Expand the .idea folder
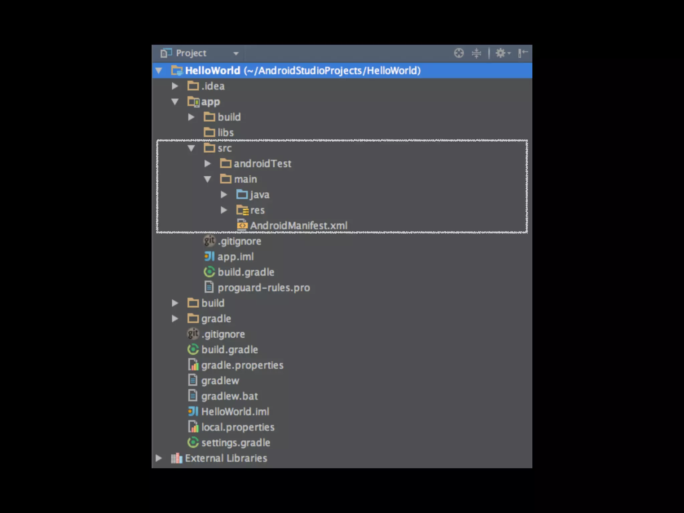This screenshot has width=684, height=513. (x=175, y=86)
